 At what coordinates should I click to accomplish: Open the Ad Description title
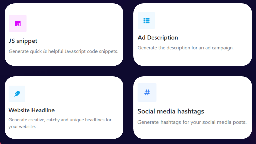click(x=158, y=38)
